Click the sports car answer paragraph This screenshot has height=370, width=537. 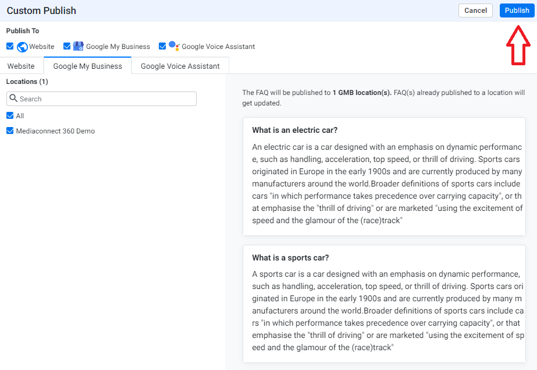point(388,311)
